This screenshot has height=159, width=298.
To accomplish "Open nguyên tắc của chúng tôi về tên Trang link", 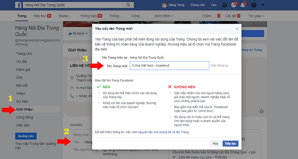I will click(x=163, y=132).
